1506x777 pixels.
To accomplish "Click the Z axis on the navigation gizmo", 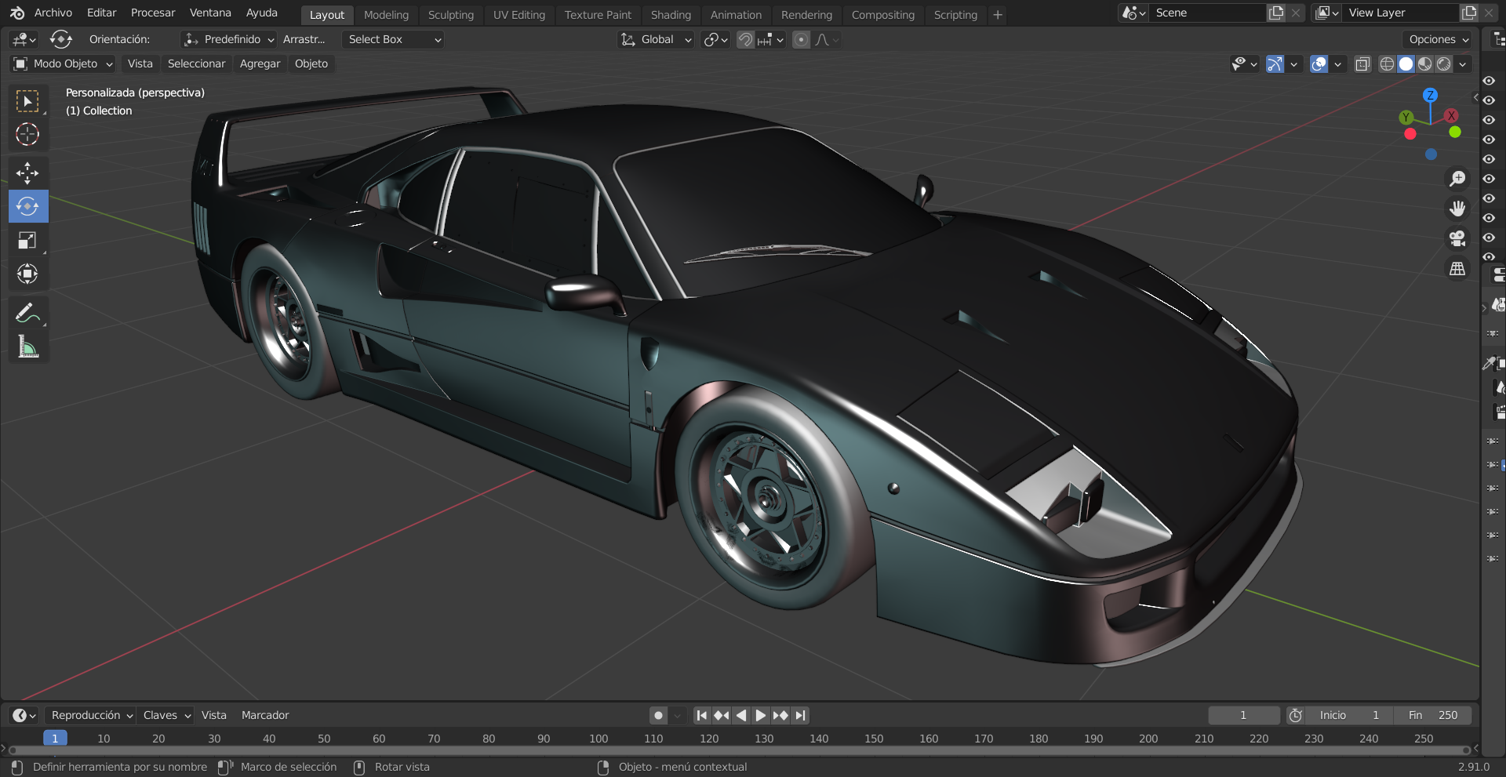I will (1431, 95).
